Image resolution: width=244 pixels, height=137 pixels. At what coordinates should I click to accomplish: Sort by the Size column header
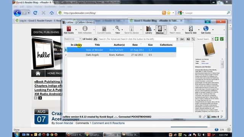(x=150, y=45)
